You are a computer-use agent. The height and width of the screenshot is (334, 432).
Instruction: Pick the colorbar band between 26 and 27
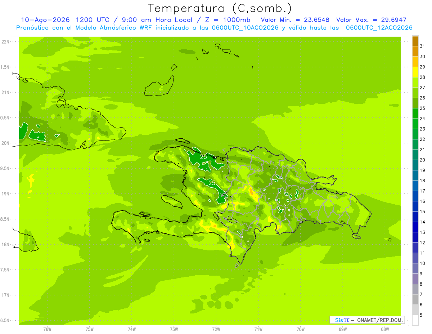(415, 93)
